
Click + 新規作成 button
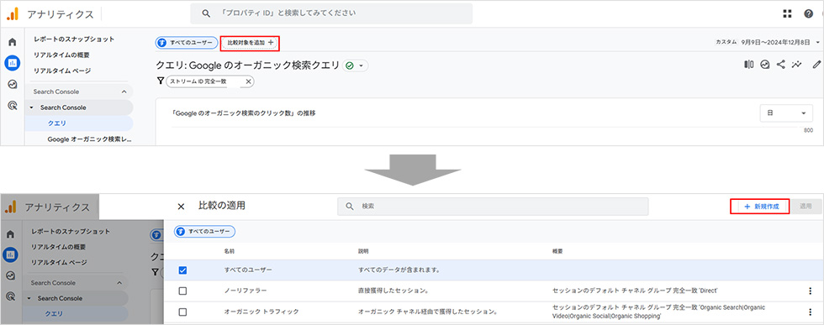click(760, 207)
